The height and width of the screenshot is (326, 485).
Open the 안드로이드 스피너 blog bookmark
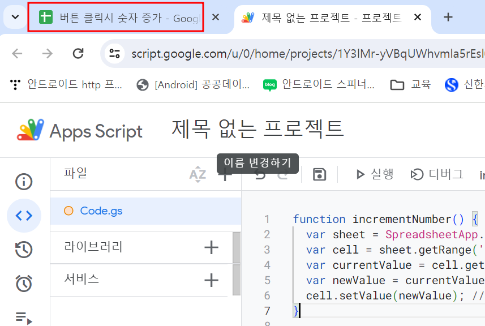tap(319, 84)
